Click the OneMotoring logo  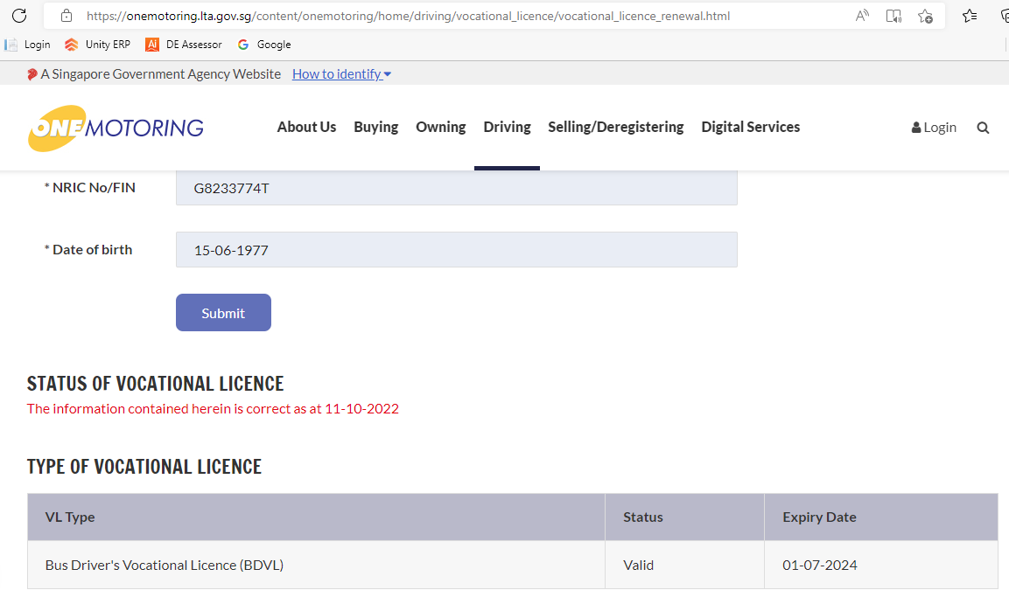click(x=116, y=128)
